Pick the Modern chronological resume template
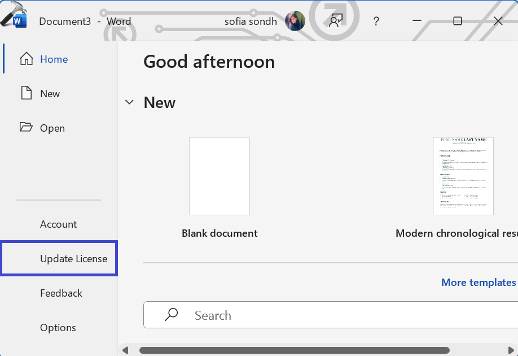518x356 pixels. [x=463, y=176]
